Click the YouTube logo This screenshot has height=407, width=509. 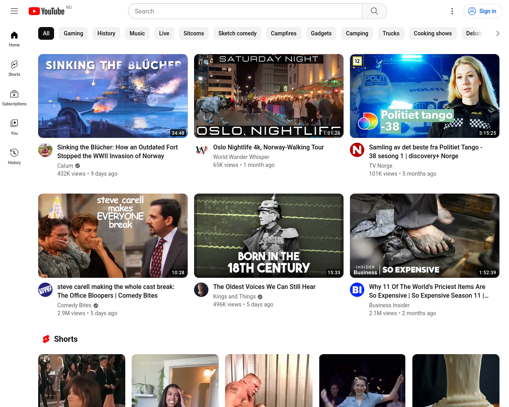(47, 11)
